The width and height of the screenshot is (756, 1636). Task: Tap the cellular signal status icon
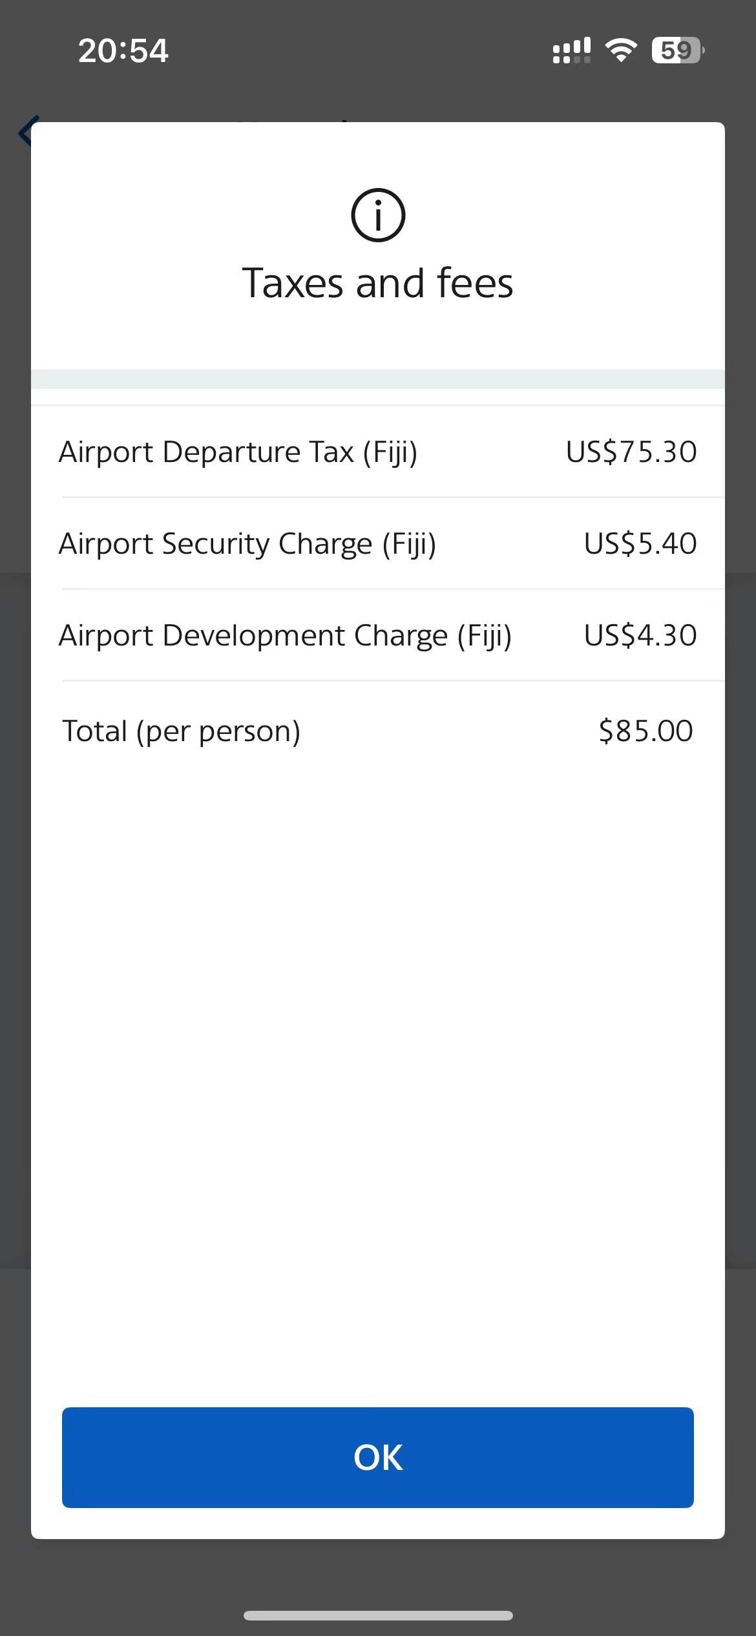point(572,50)
